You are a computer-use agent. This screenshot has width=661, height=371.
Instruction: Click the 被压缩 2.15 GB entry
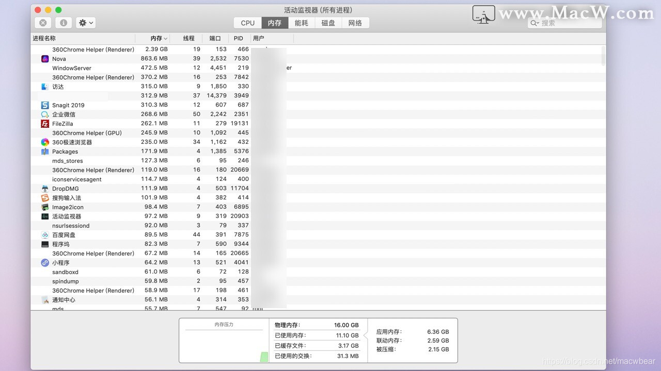coord(413,349)
